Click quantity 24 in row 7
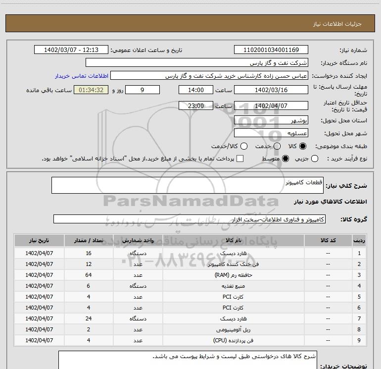The height and width of the screenshot is (369, 381). 89,318
